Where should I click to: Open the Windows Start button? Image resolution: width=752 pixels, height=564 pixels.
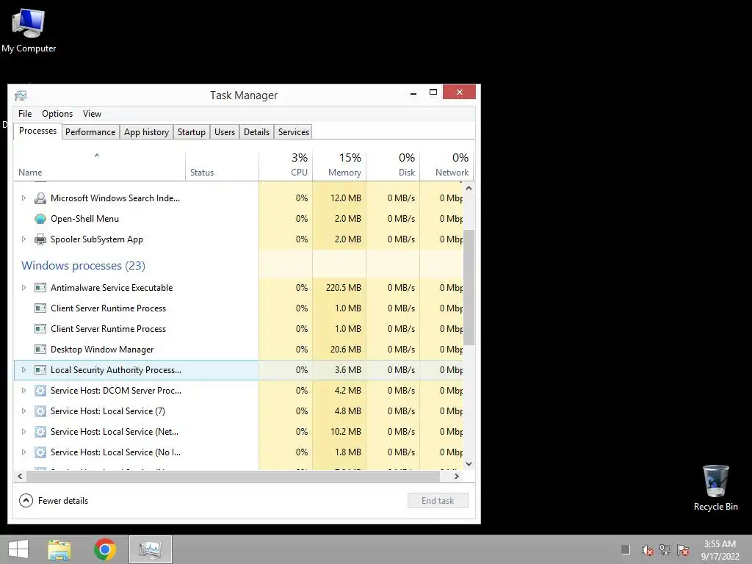click(18, 549)
